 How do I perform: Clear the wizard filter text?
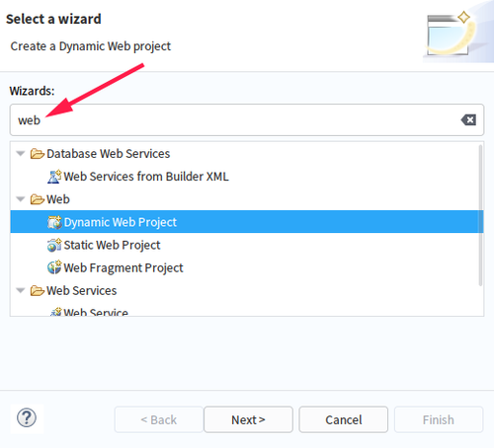point(468,120)
